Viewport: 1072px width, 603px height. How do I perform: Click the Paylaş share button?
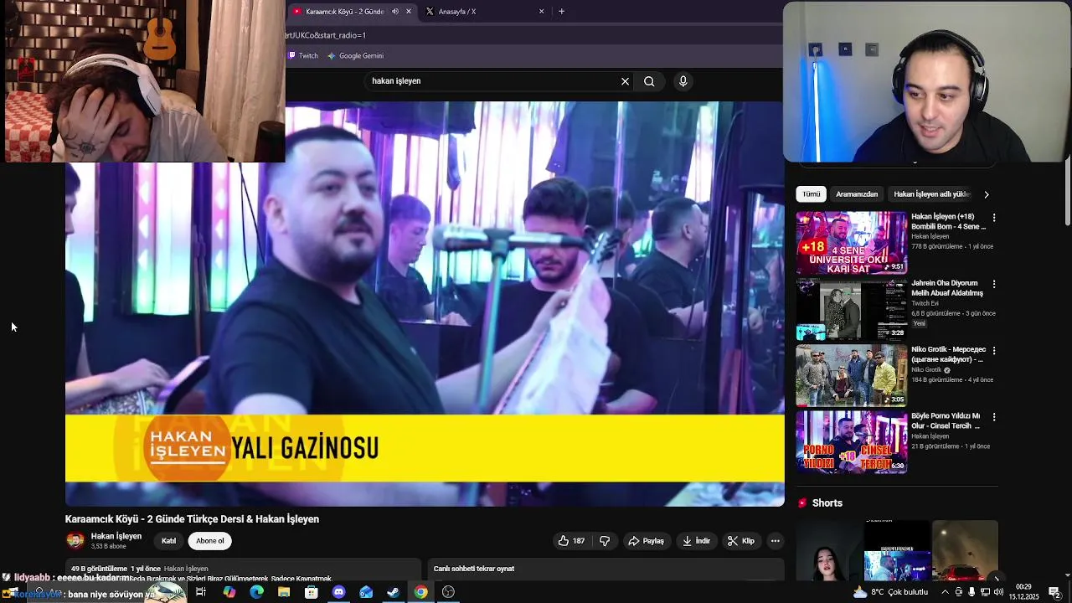(x=646, y=541)
